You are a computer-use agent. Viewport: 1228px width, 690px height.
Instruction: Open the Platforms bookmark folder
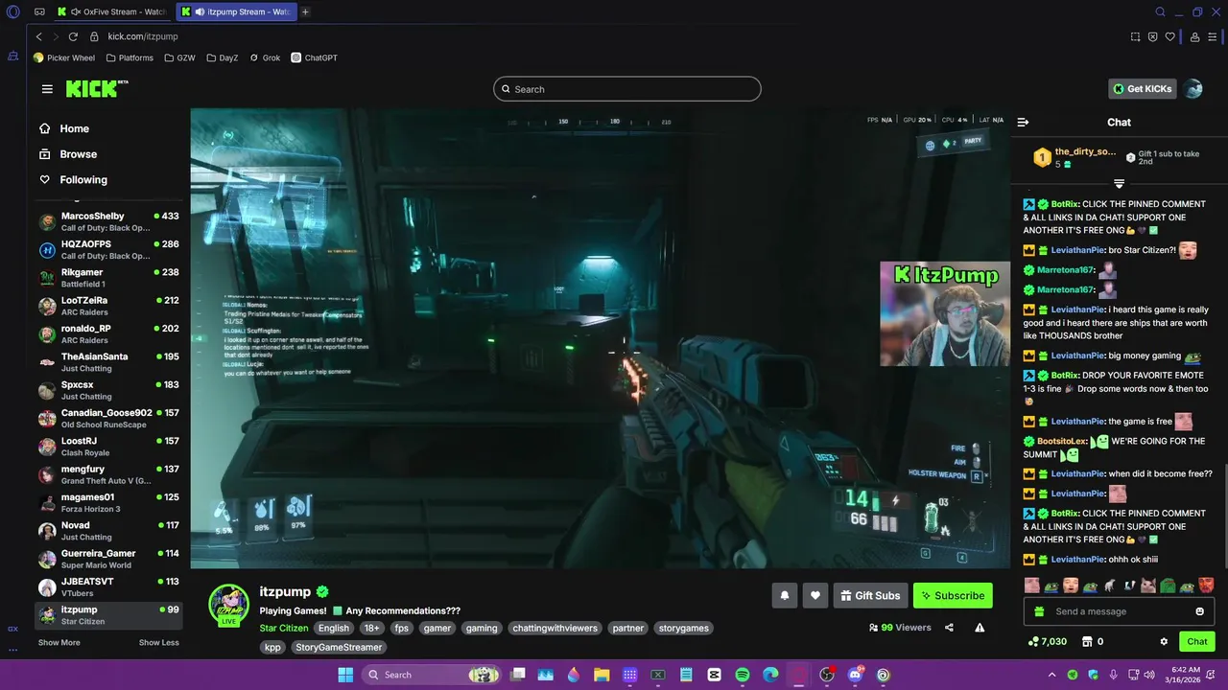click(130, 57)
